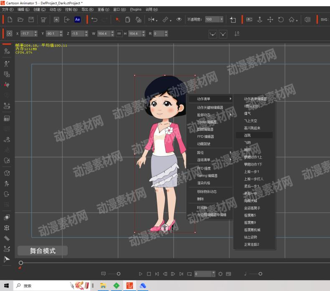This screenshot has width=330, height=291.
Task: Click the timeline scrubber playhead handle
Action: [21, 263]
